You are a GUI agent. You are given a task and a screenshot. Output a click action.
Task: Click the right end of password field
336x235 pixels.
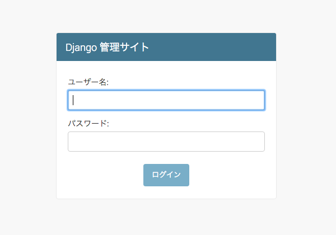(x=259, y=142)
